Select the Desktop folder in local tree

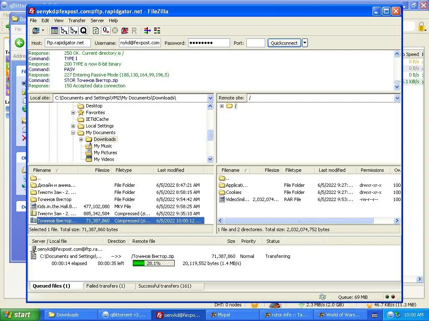click(x=94, y=106)
